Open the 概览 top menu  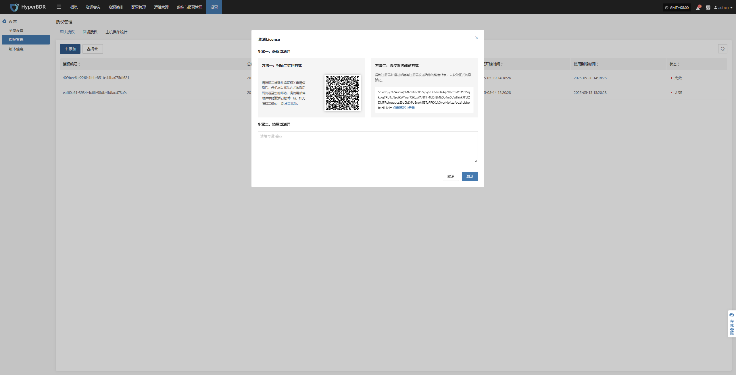click(x=74, y=7)
